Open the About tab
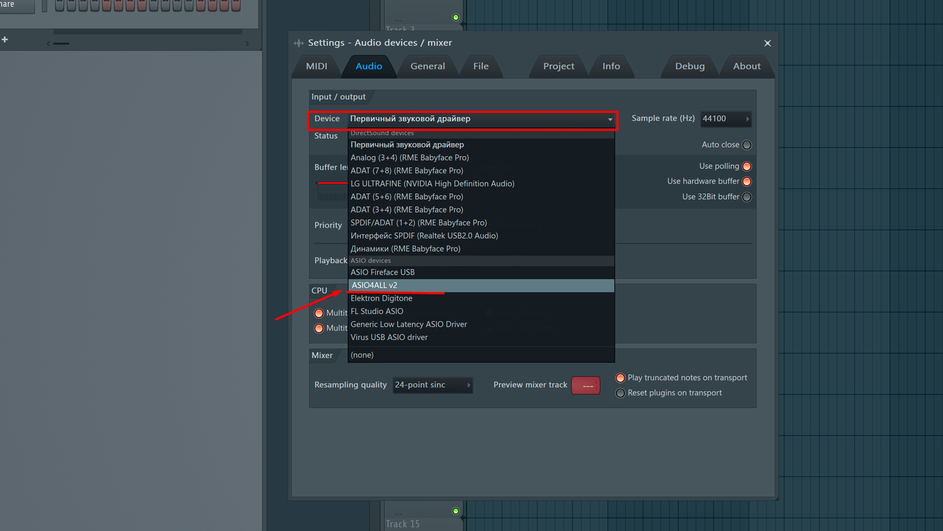This screenshot has width=943, height=531. pos(747,66)
